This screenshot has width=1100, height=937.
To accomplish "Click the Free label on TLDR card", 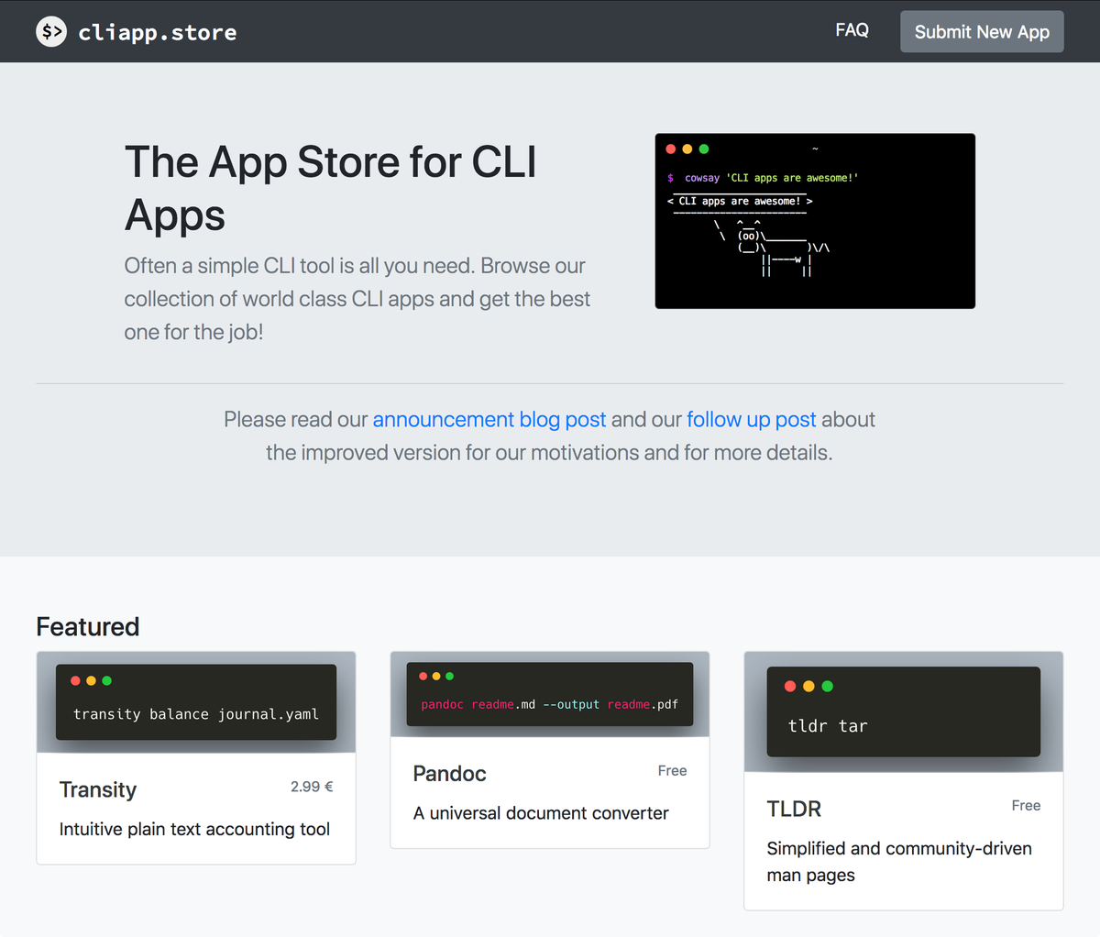I will click(x=1026, y=806).
